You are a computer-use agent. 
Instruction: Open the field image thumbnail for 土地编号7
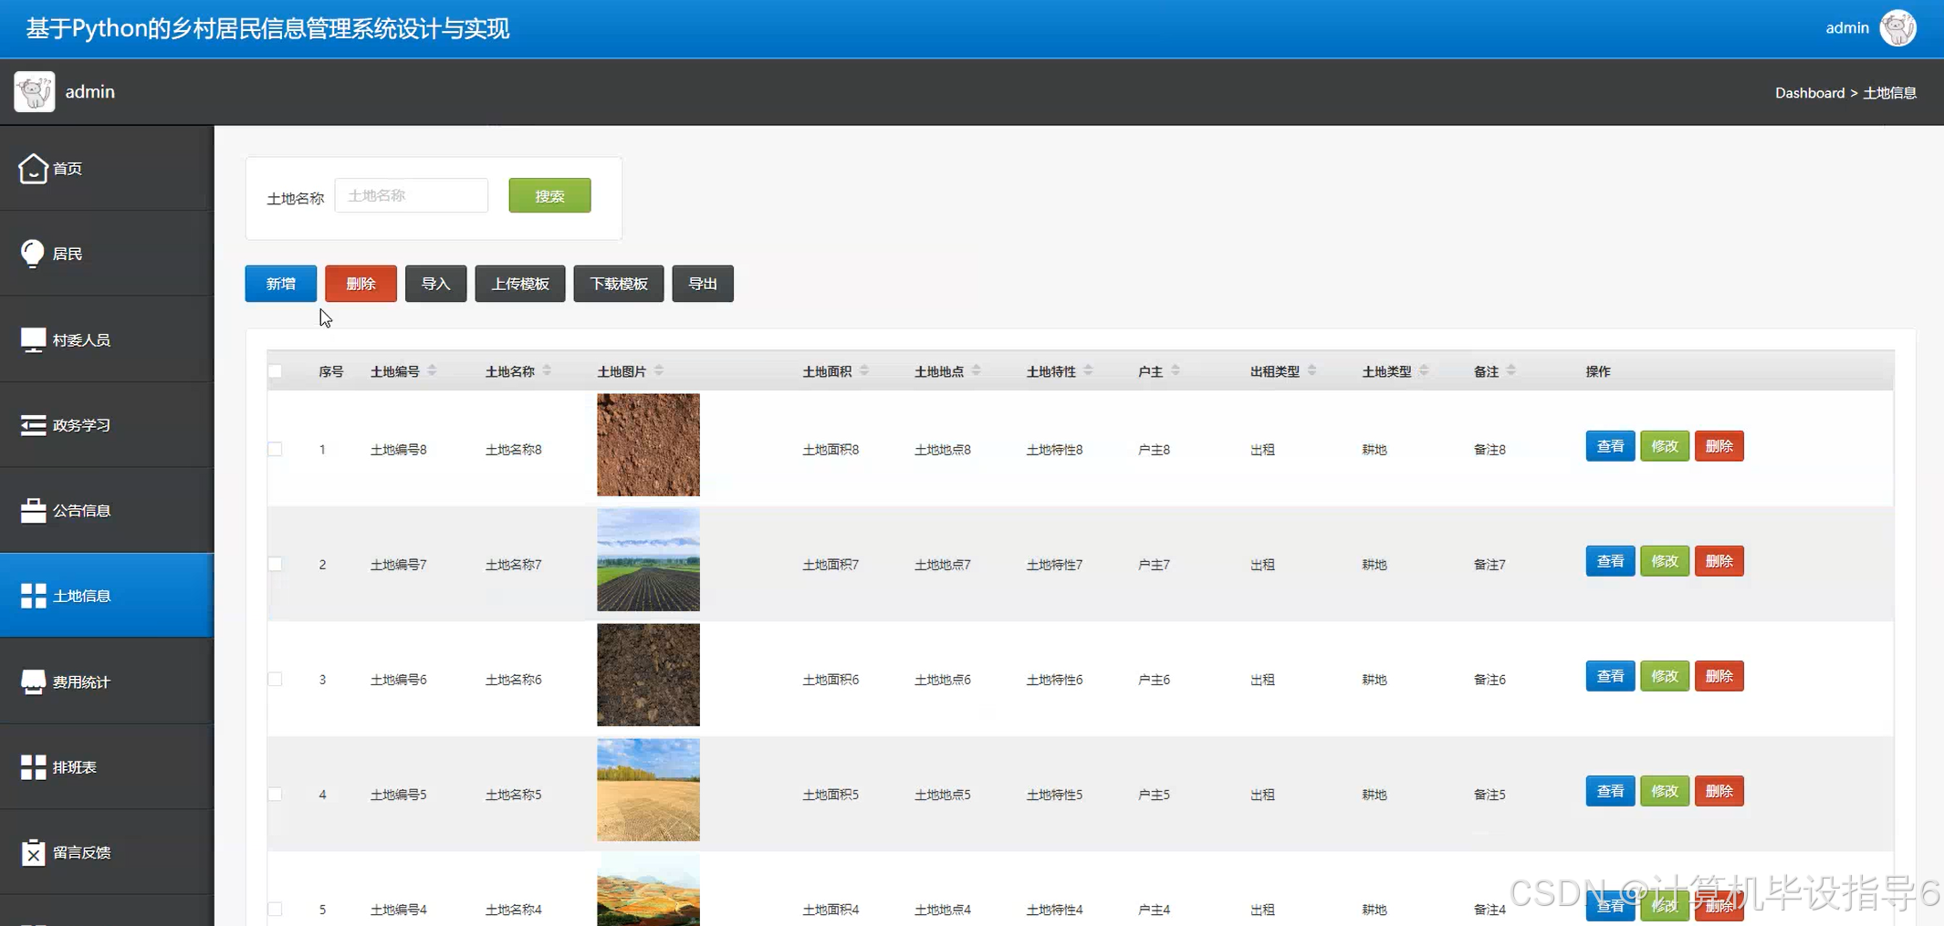click(x=648, y=559)
